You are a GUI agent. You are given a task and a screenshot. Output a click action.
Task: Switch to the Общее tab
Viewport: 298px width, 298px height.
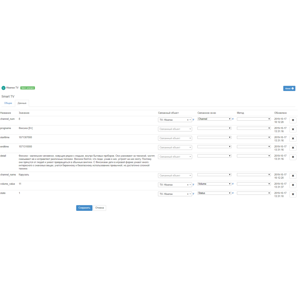click(x=8, y=103)
